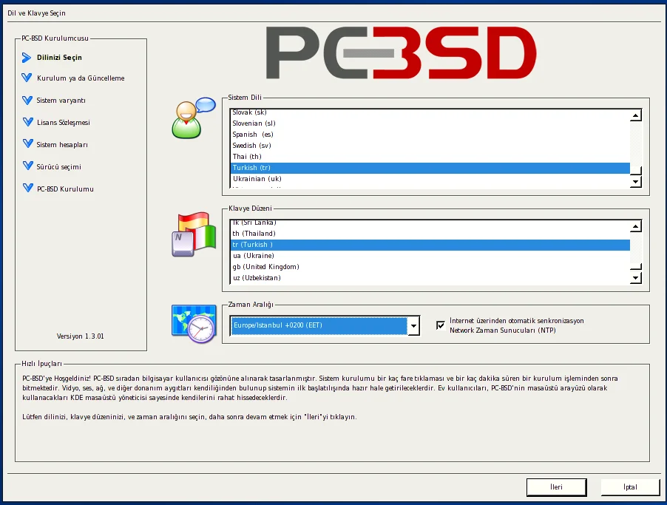Click the Sistem Dili scrollbar thumb
Image resolution: width=667 pixels, height=505 pixels.
point(635,170)
